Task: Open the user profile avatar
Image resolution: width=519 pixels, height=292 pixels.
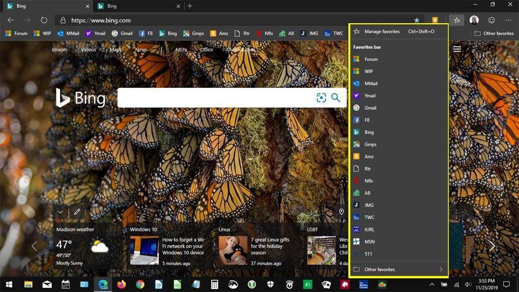Action: 474,20
